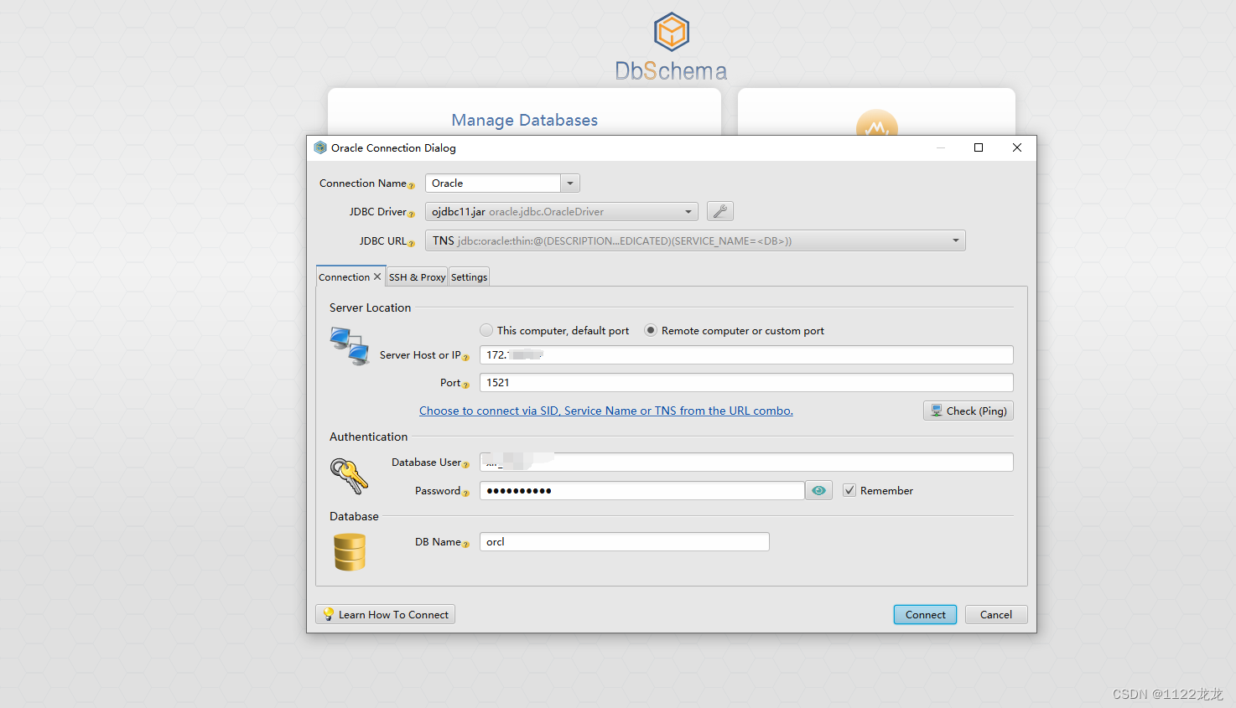Viewport: 1236px width, 708px height.
Task: Click the Manage Databases heading in background
Action: click(525, 120)
